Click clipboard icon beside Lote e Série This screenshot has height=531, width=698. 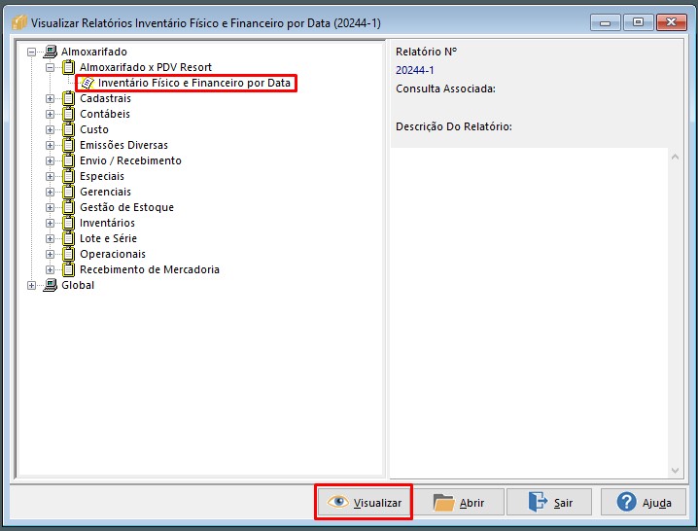[68, 239]
